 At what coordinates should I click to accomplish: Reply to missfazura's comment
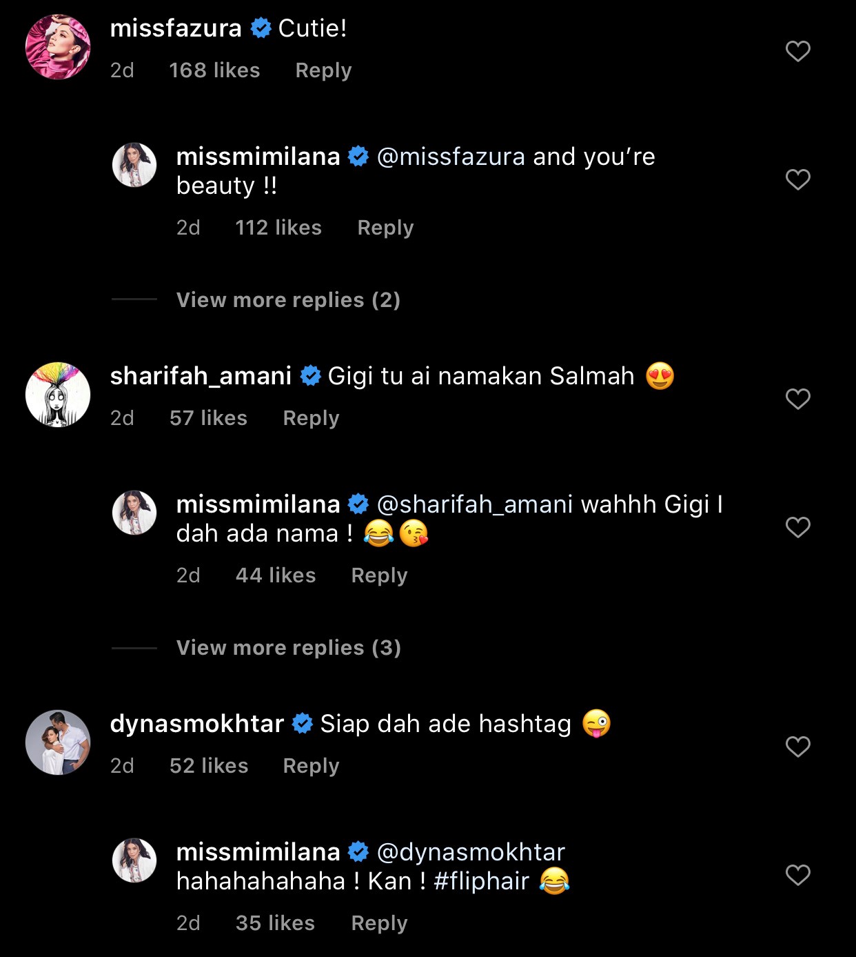tap(323, 70)
